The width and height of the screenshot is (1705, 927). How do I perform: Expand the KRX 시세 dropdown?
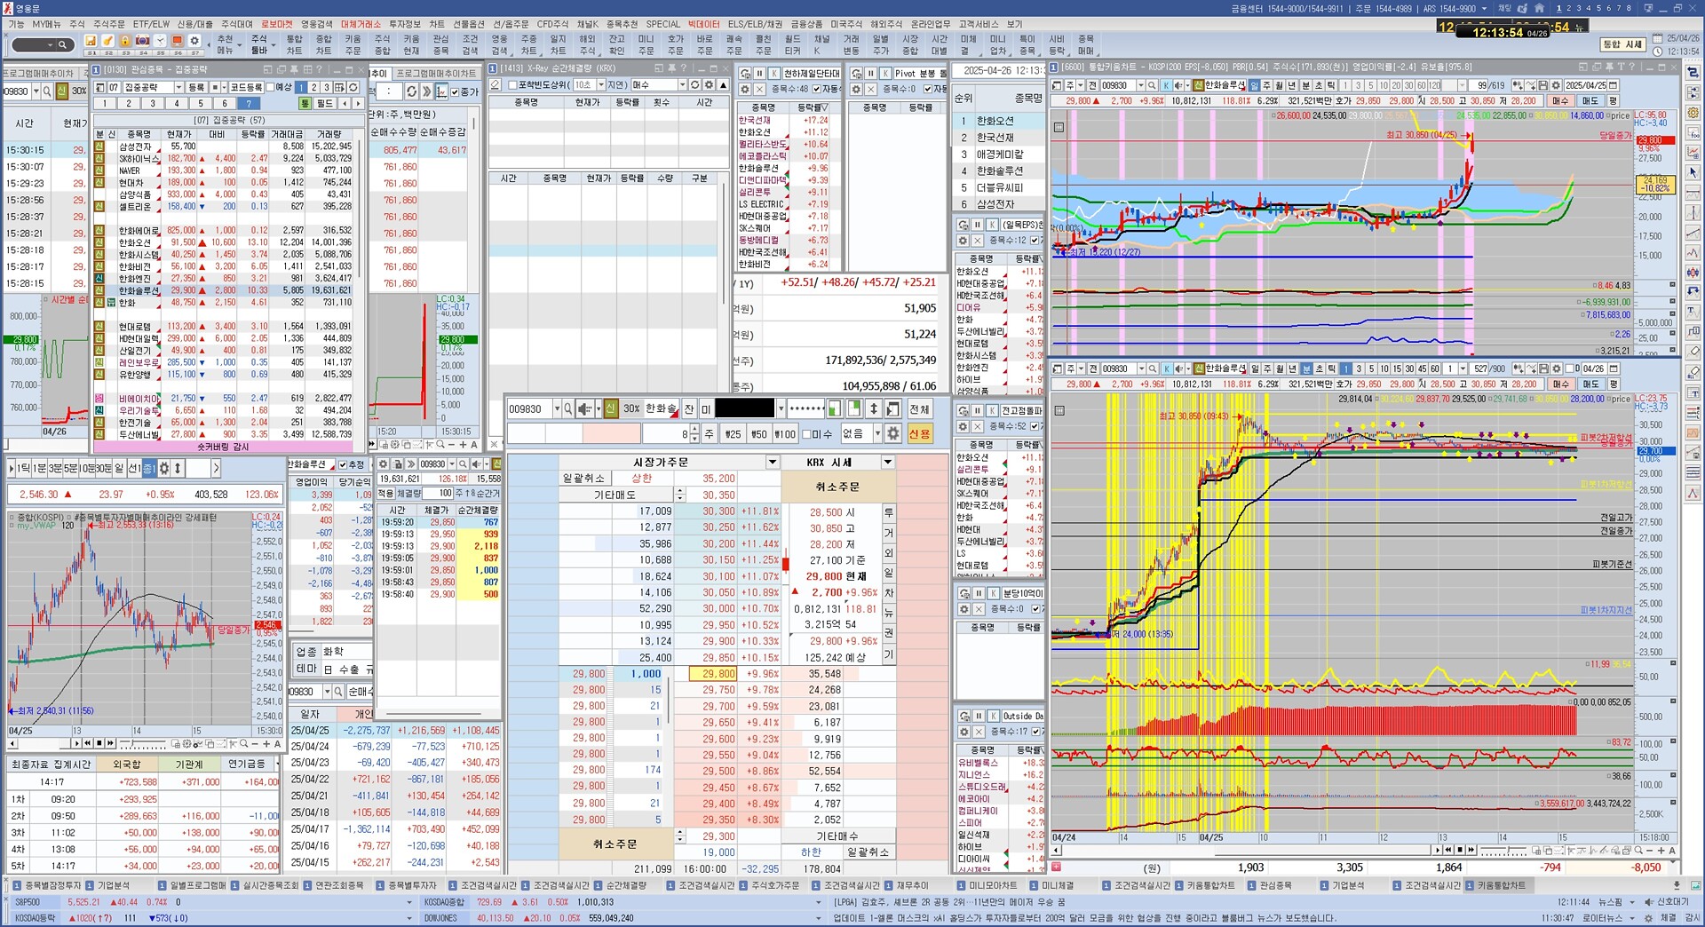coord(887,463)
